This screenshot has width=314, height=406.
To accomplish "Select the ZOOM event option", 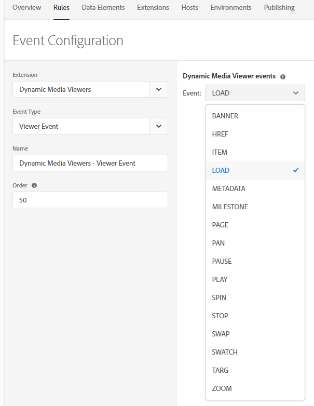I will pyautogui.click(x=222, y=388).
